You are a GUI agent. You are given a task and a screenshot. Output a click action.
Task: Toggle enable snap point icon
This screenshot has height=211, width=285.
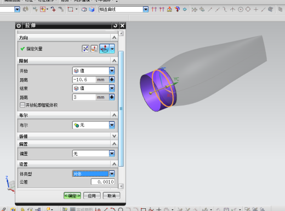(x=194, y=9)
